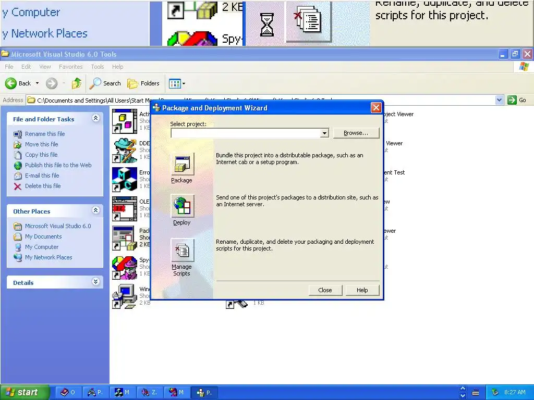Go to My Network Places in Other Places
The height and width of the screenshot is (400, 534).
pyautogui.click(x=48, y=257)
